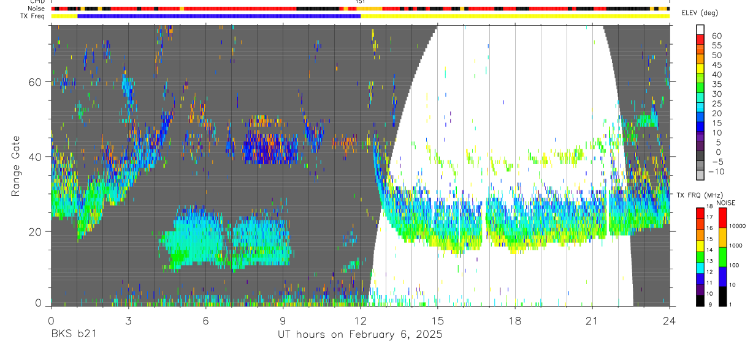
Task: Click the 9 tick label on UT hours axis
Action: 283,321
